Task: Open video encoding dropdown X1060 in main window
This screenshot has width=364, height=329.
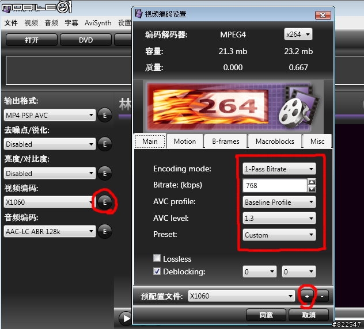Action: pyautogui.click(x=50, y=202)
